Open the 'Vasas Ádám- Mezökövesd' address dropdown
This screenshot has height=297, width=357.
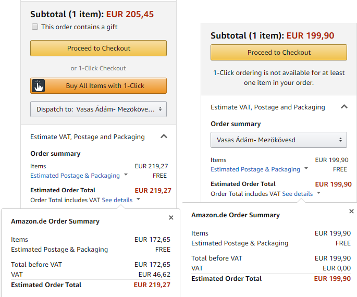tap(279, 140)
